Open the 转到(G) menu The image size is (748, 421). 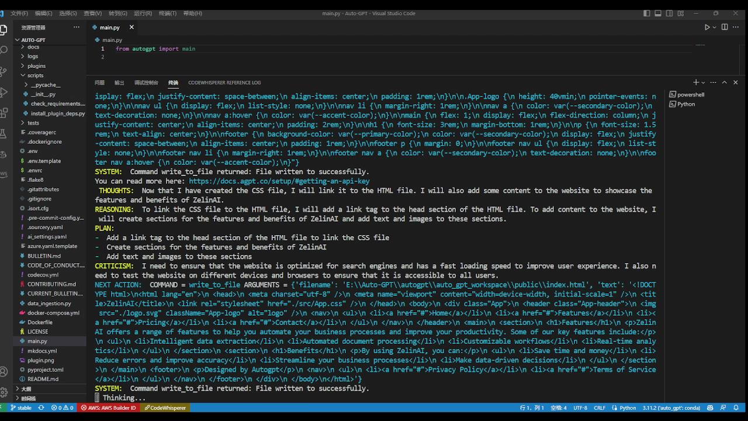[117, 13]
